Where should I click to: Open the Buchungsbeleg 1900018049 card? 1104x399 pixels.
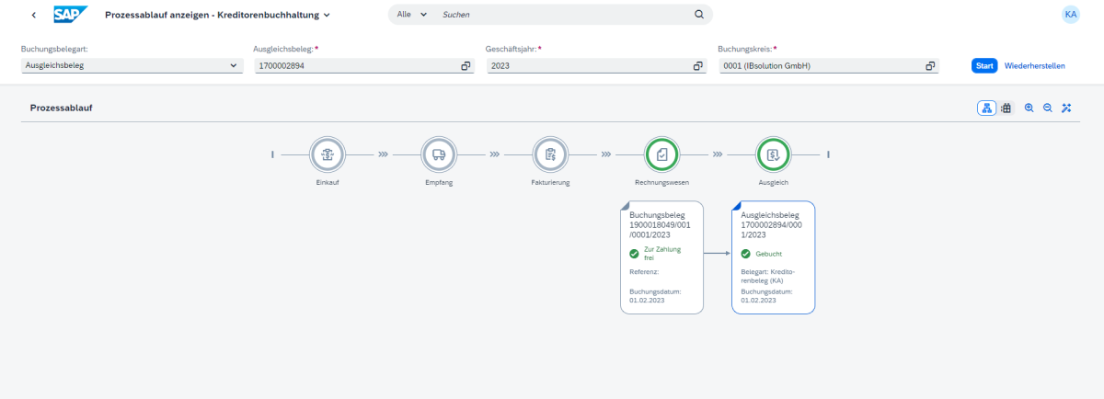coord(661,257)
